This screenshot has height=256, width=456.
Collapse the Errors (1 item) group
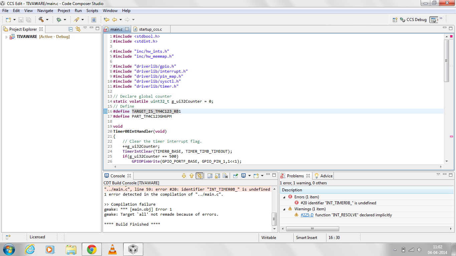pyautogui.click(x=284, y=197)
